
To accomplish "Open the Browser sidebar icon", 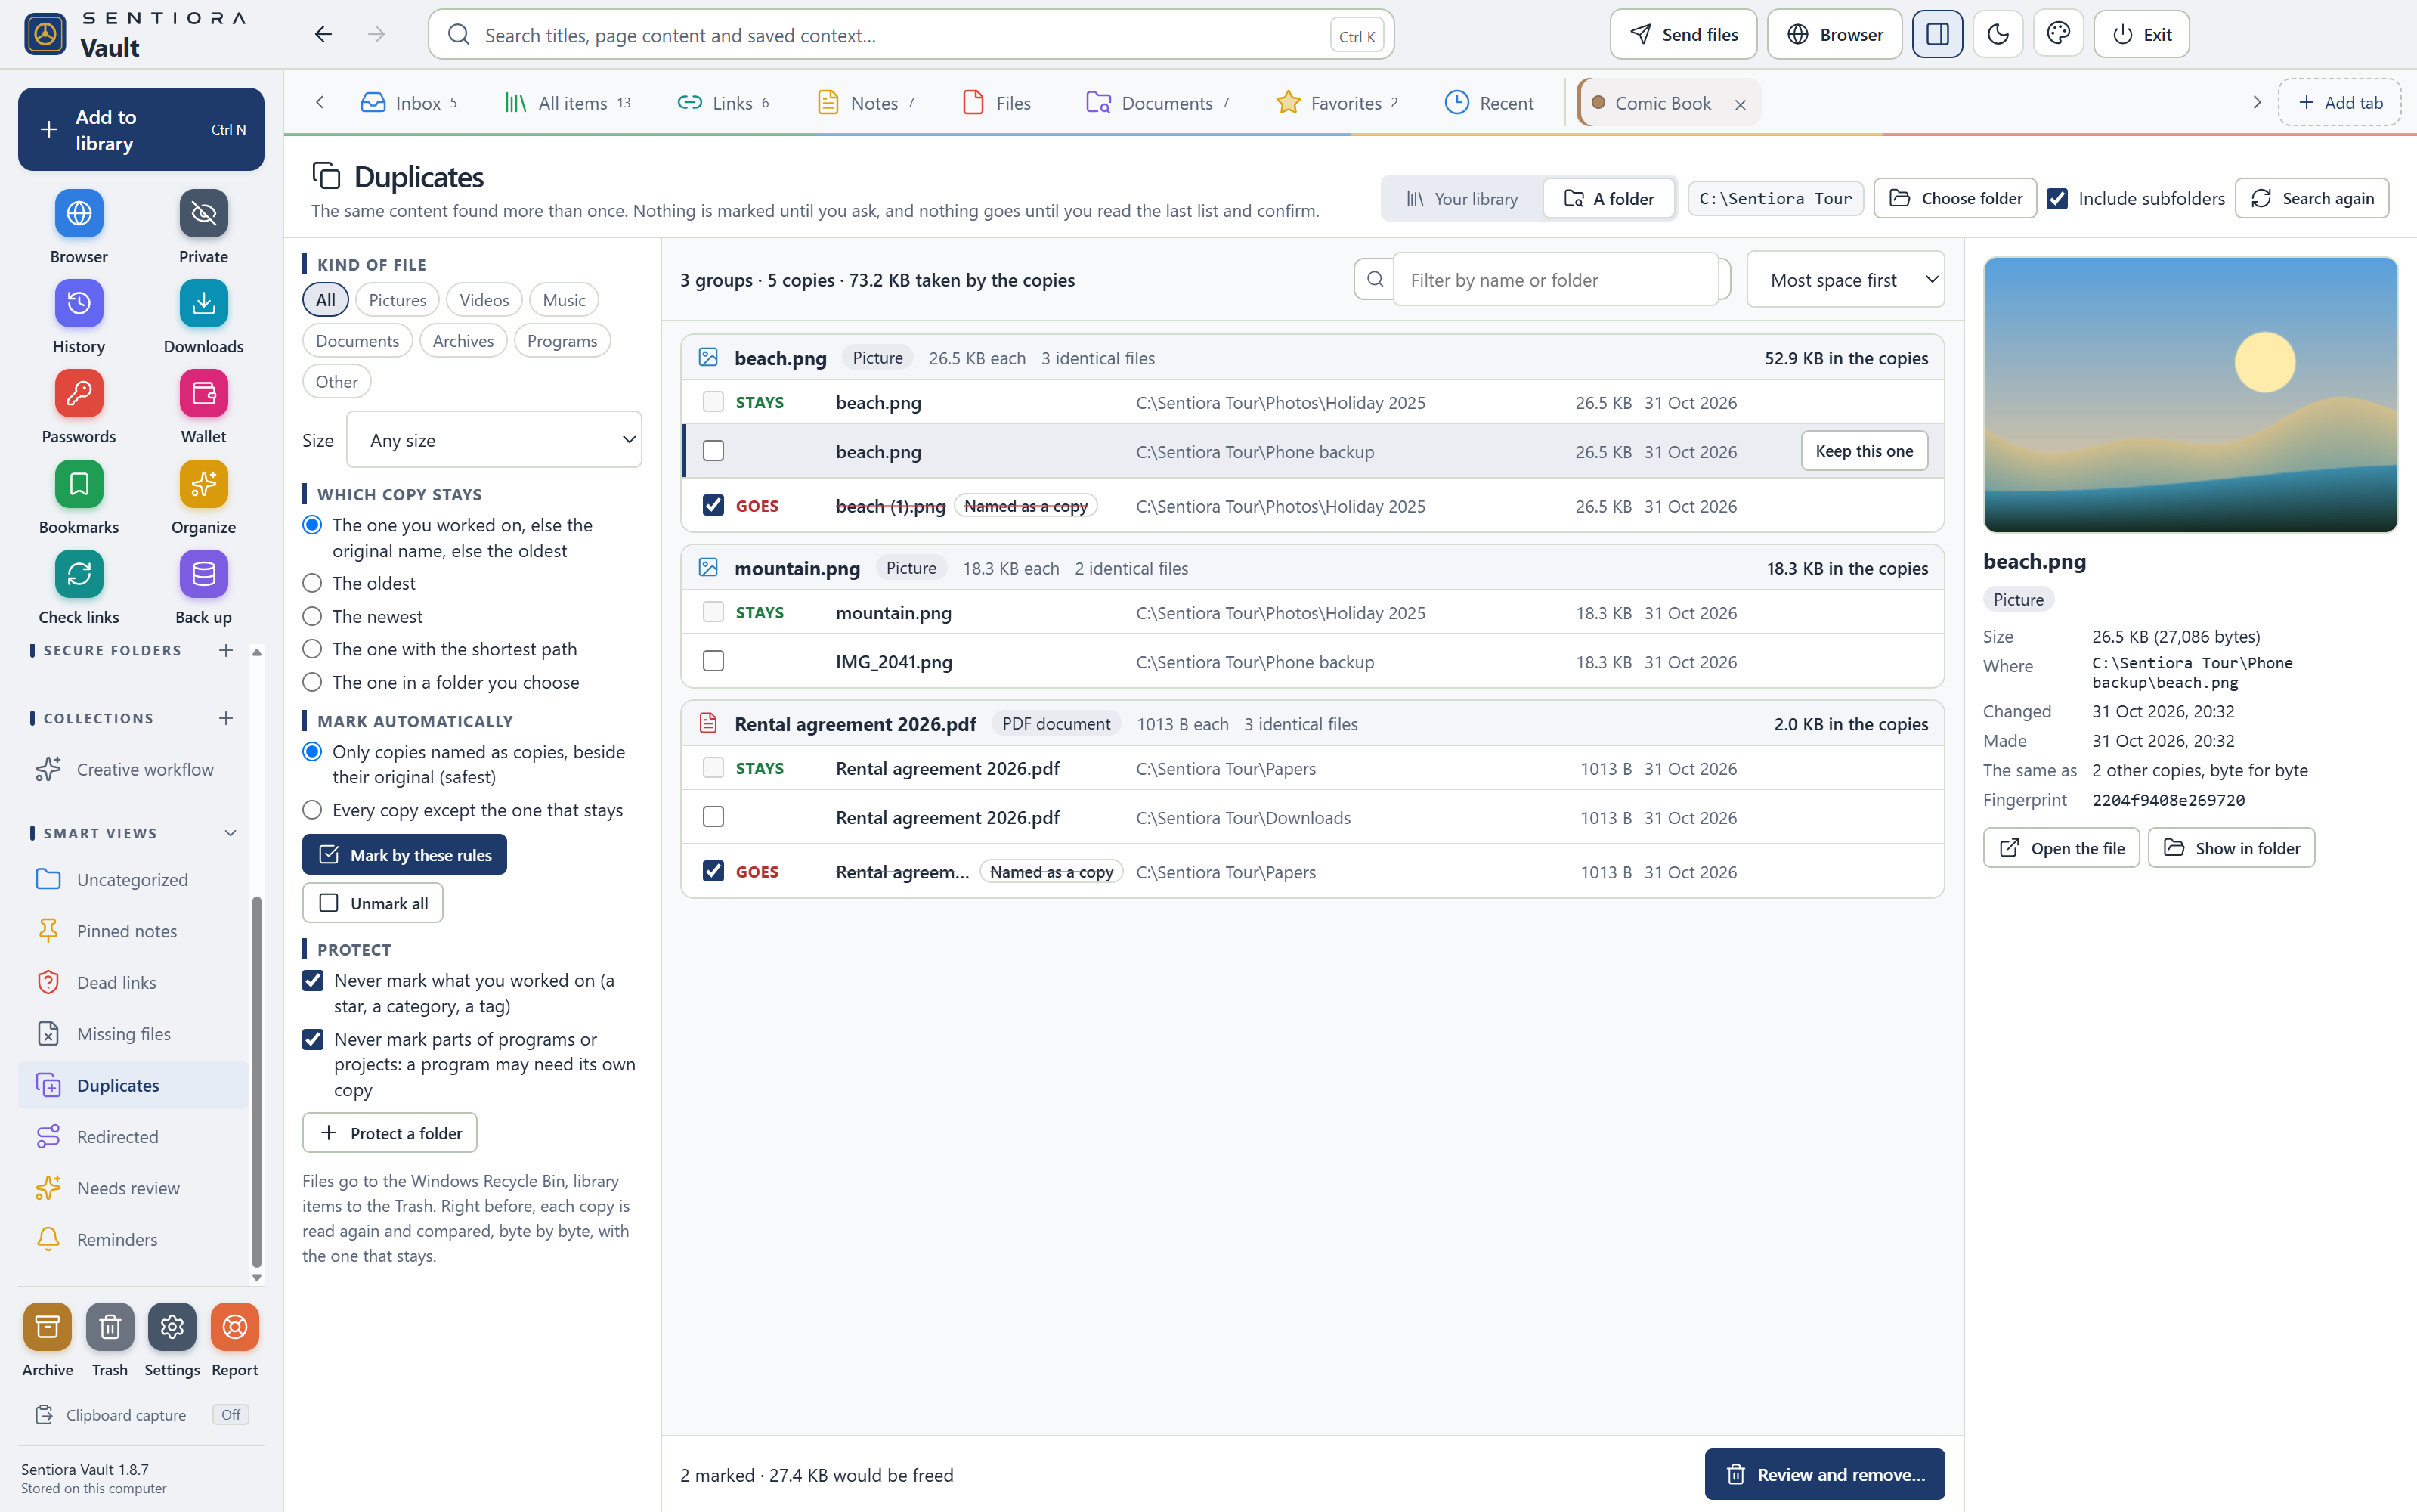I will coord(79,213).
